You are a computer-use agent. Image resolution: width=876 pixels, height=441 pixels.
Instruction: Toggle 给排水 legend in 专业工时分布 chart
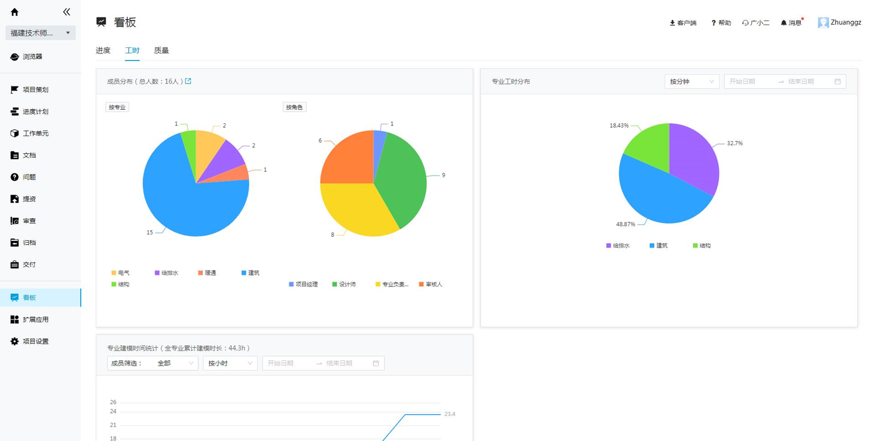[618, 245]
